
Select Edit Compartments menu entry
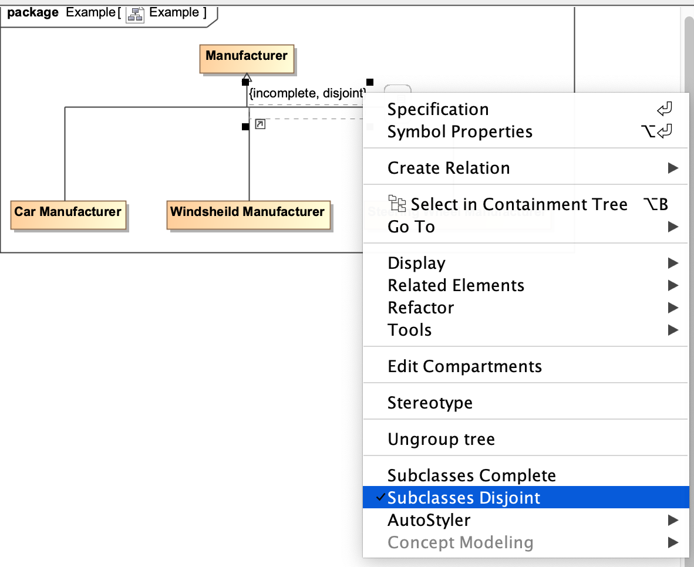coord(464,366)
